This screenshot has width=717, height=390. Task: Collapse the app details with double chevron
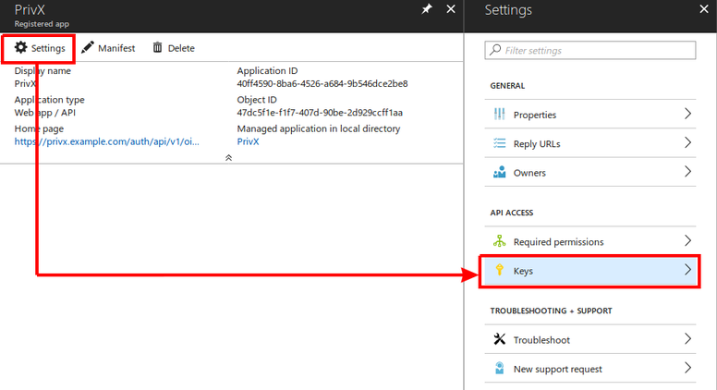pyautogui.click(x=228, y=158)
